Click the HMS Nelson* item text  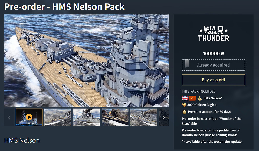pos(213,98)
